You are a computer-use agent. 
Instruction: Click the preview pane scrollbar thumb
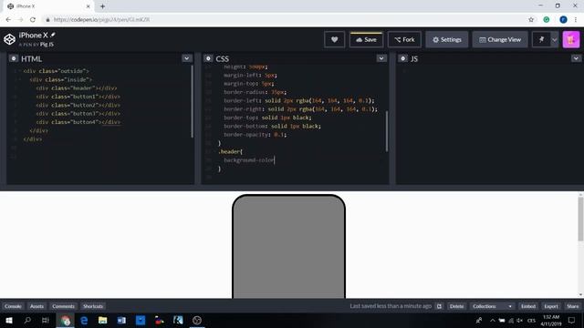click(x=580, y=219)
